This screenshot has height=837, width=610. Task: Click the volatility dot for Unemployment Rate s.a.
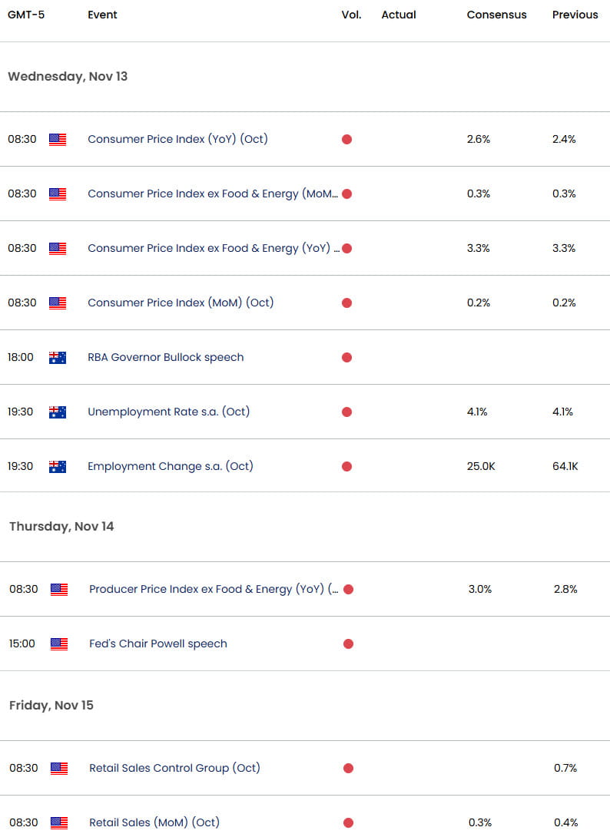click(x=347, y=412)
